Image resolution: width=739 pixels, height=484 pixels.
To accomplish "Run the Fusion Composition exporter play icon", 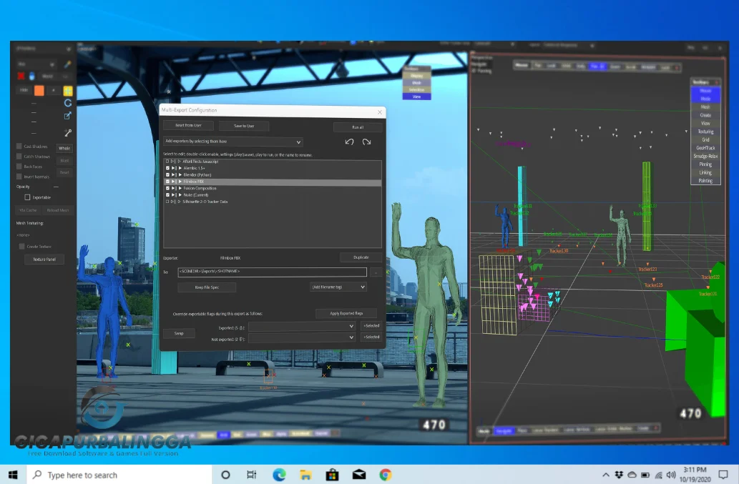I will [180, 188].
